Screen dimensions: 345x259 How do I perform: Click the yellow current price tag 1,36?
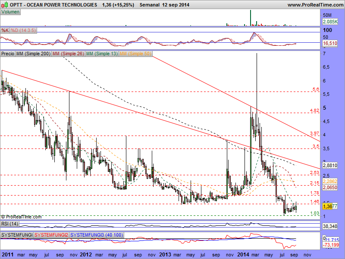(x=327, y=206)
